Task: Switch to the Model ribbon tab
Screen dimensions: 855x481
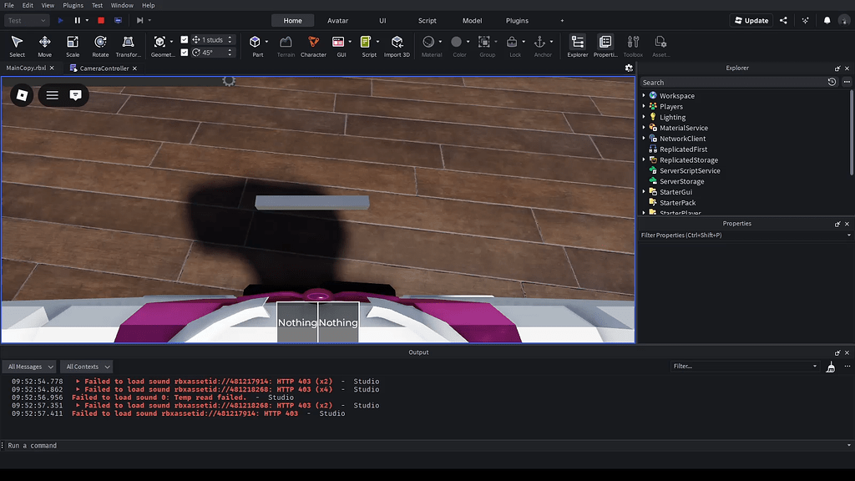Action: coord(472,21)
